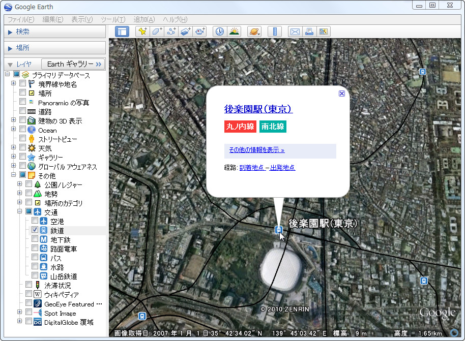465x341 pixels.
Task: Collapse the レイヤ layers panel
Action: click(10, 65)
